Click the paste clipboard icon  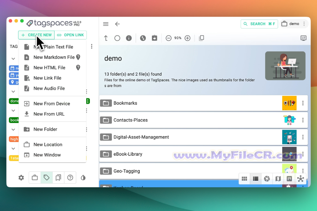[155, 38]
